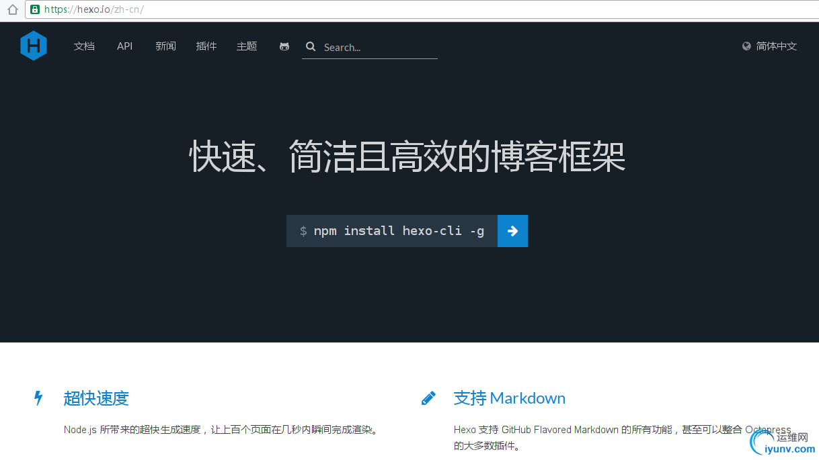Click the blue arrow button beside npm command
The height and width of the screenshot is (460, 819).
(512, 231)
